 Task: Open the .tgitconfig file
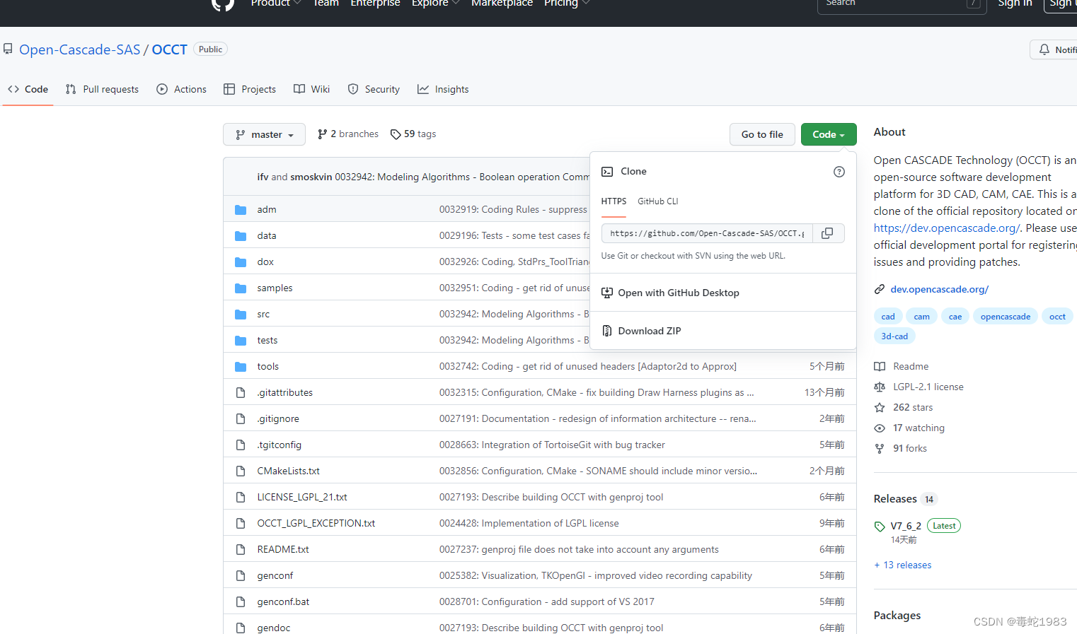tap(280, 445)
